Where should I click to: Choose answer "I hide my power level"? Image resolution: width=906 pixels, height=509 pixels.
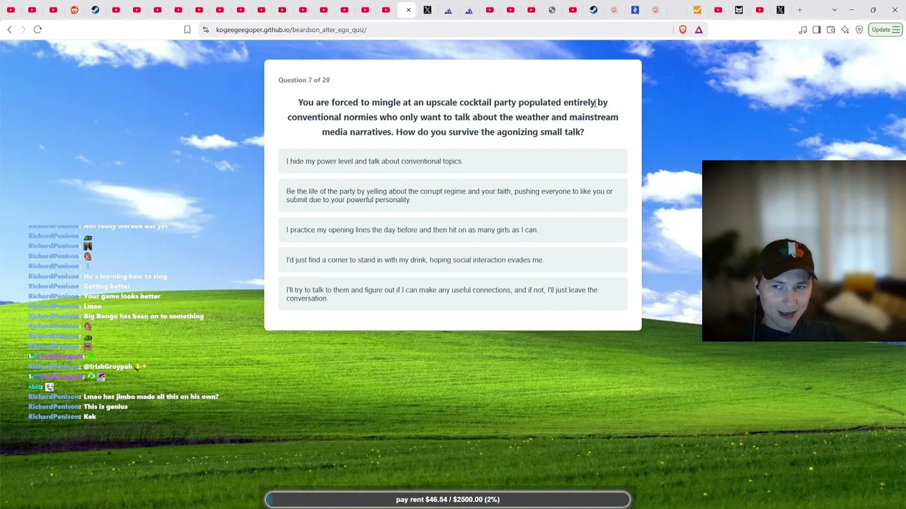click(453, 161)
